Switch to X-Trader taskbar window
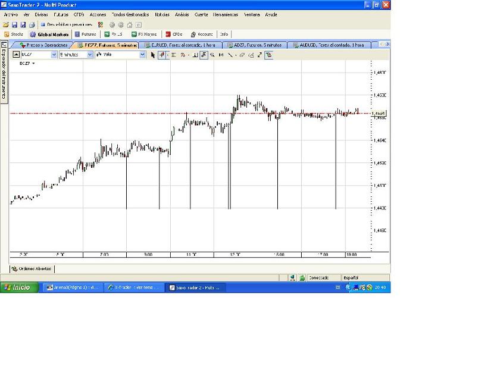Screen dimensions: 488x366 coord(134,287)
